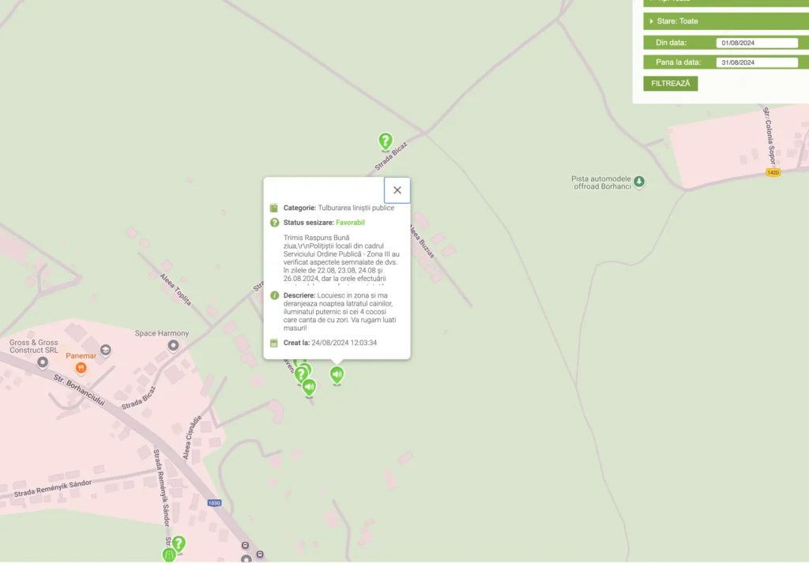Click the calendar icon beside Creat la

(x=274, y=343)
